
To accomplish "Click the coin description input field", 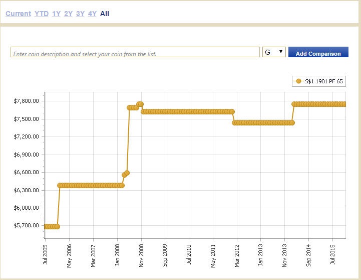I will (134, 53).
